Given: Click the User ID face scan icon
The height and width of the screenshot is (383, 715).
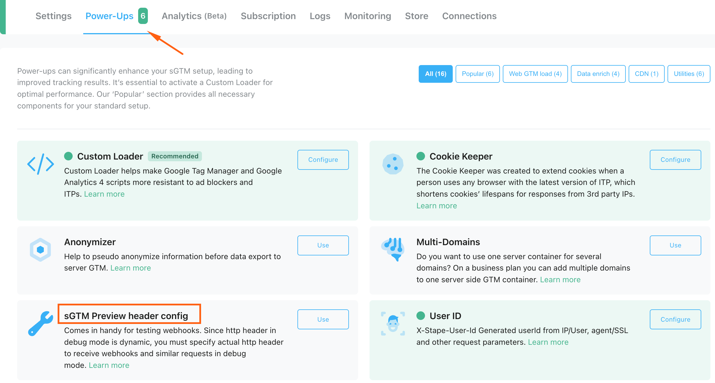Looking at the screenshot, I should pyautogui.click(x=393, y=323).
